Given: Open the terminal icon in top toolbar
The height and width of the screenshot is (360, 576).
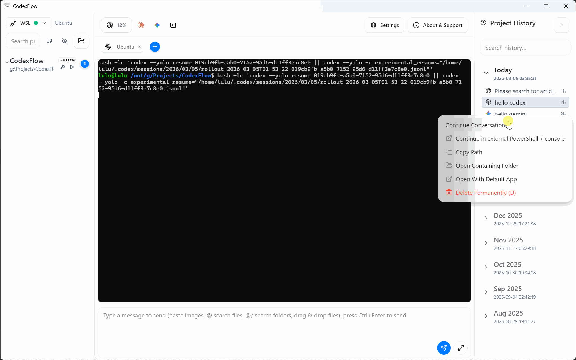Looking at the screenshot, I should [x=173, y=25].
